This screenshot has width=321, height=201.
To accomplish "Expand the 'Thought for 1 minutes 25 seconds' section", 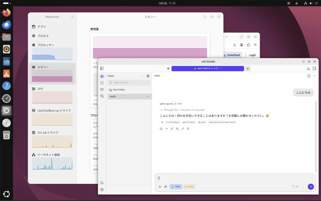I will click(182, 110).
